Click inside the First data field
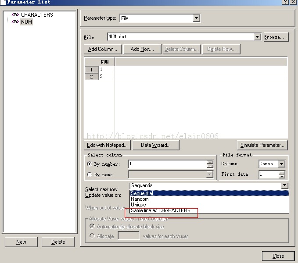The image size is (298, 263). click(x=268, y=174)
